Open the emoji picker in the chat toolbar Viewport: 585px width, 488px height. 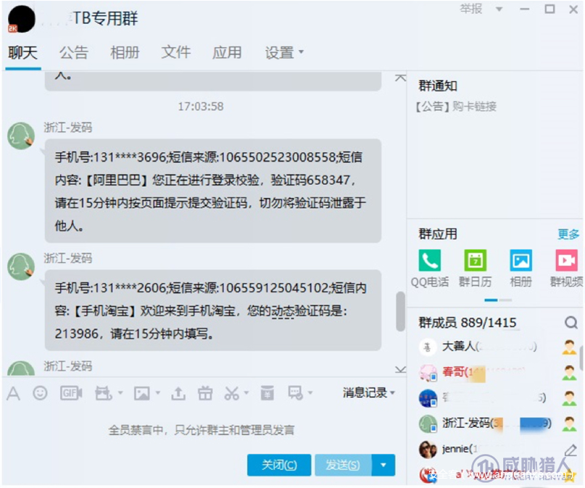[39, 392]
